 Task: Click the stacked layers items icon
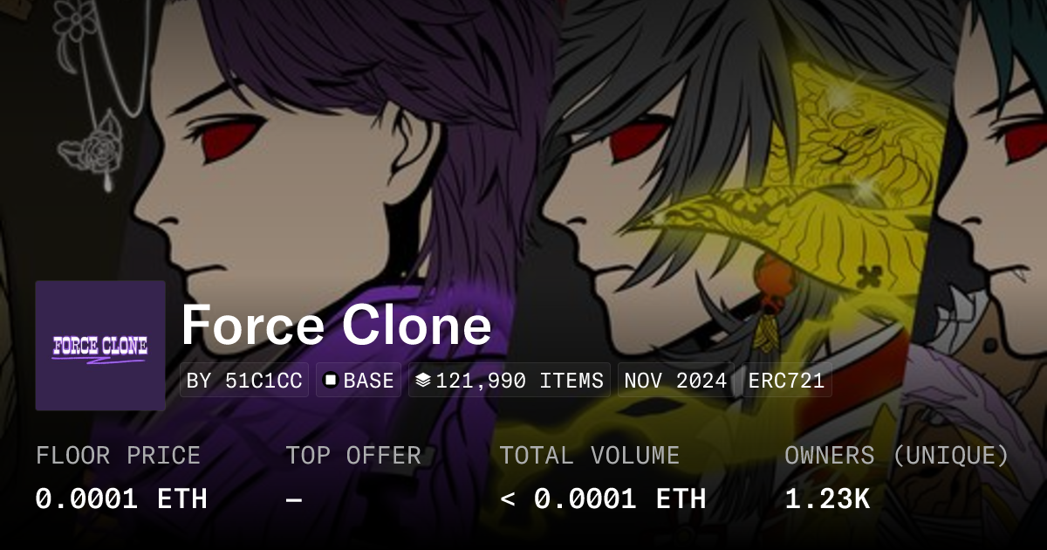point(423,381)
